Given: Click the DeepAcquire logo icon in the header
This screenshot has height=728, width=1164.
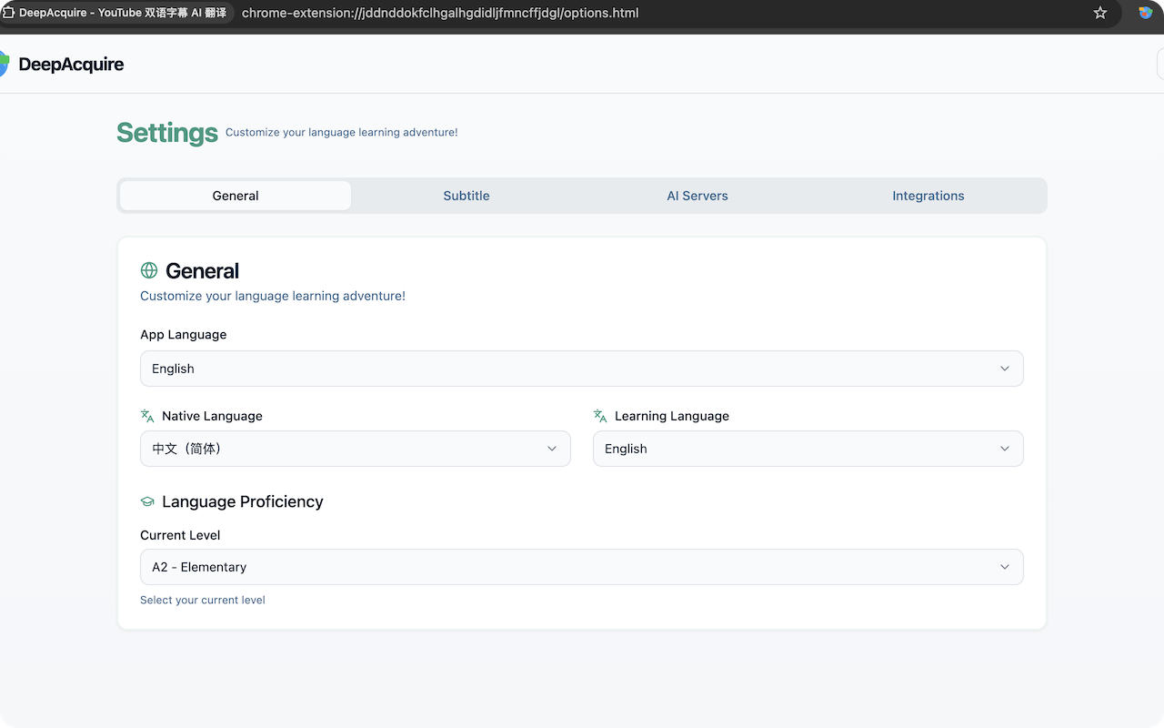Looking at the screenshot, I should [4, 64].
